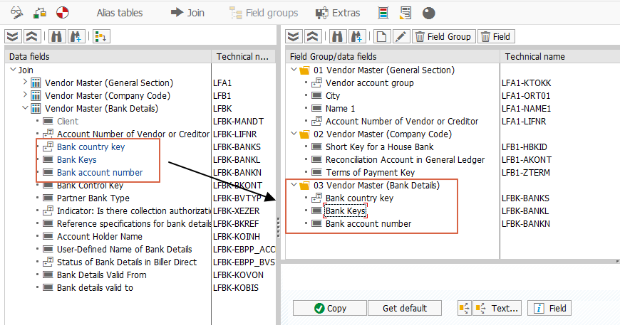Click the Join toolbar button
620x325 pixels.
tap(187, 13)
